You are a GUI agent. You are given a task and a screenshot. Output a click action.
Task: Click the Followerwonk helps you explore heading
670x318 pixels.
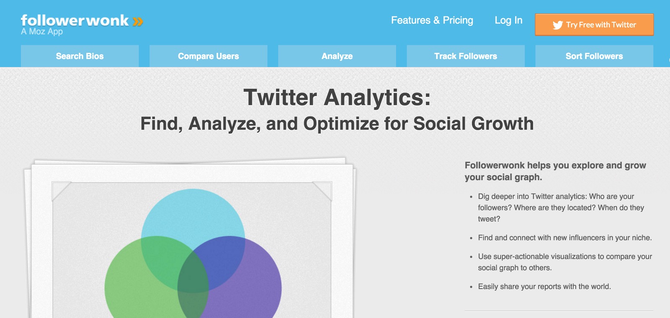pos(555,171)
